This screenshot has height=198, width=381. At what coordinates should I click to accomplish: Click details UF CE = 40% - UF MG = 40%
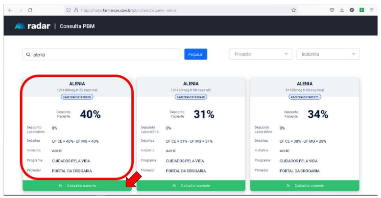point(75,141)
